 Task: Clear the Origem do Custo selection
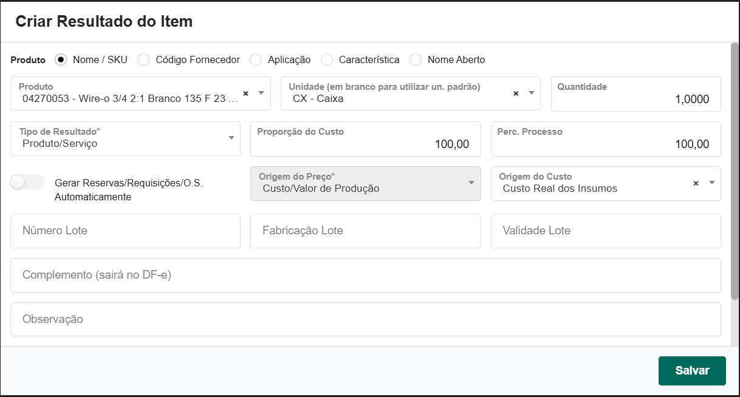696,183
